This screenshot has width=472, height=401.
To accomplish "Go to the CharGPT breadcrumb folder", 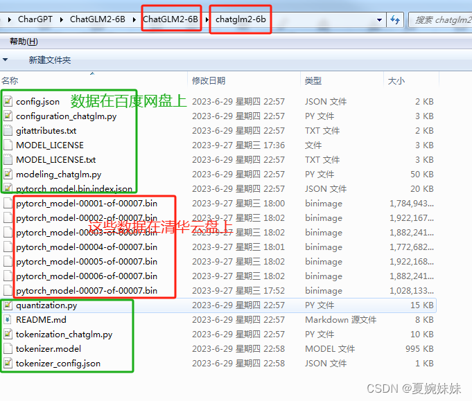I will tap(35, 19).
